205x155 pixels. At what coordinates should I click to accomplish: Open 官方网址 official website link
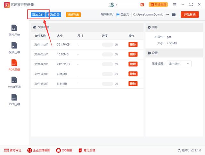click(13, 150)
